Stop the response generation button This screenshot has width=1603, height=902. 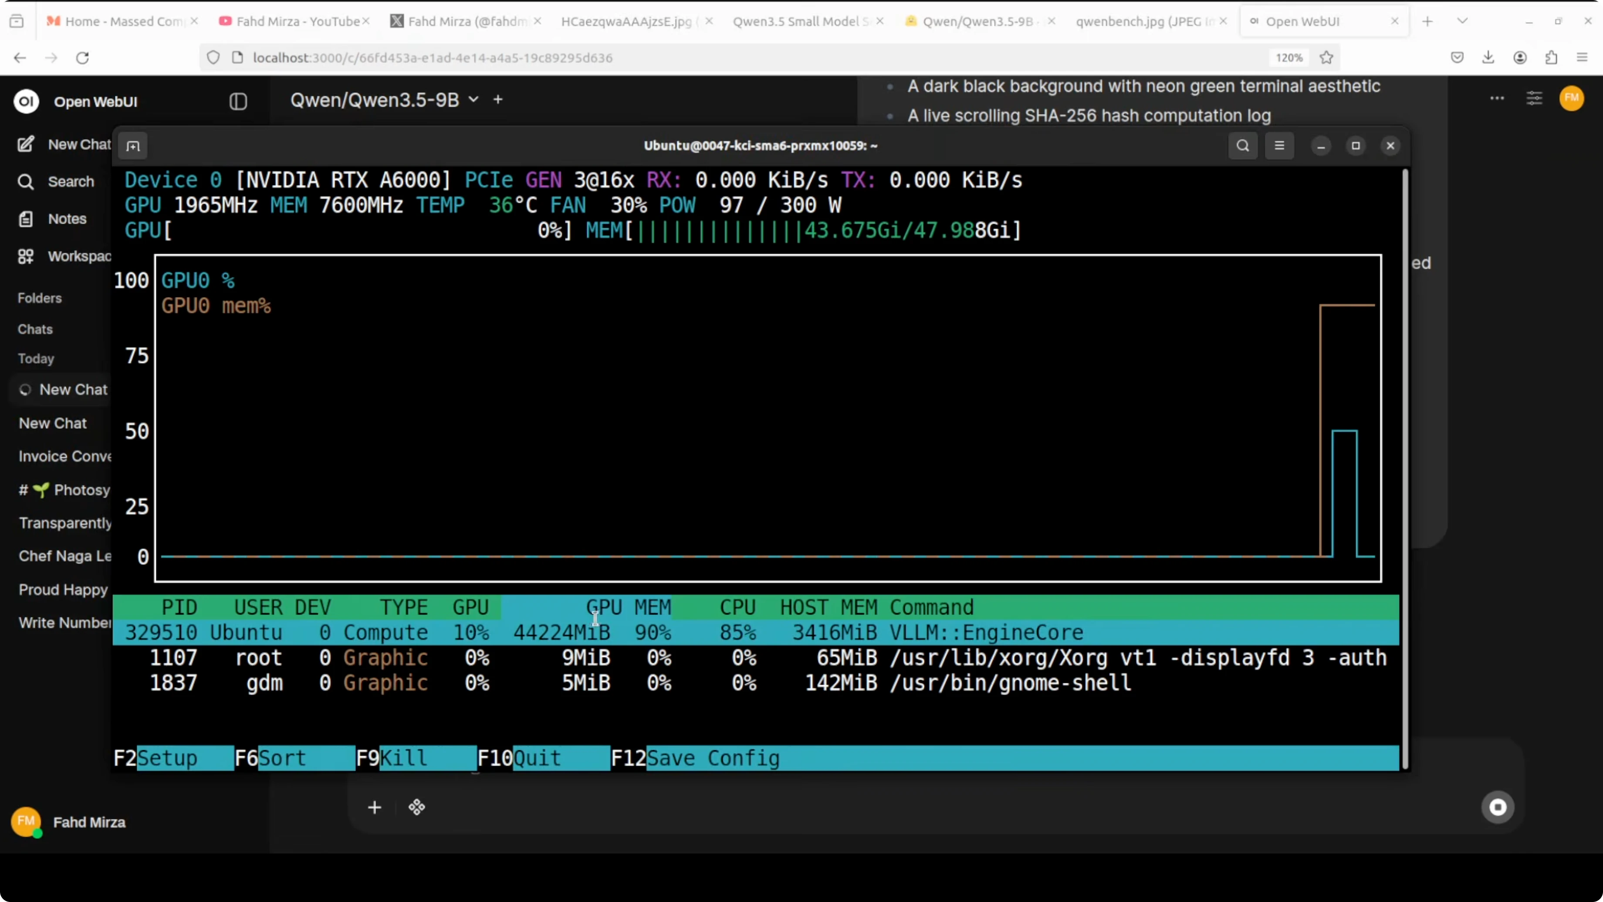(1497, 807)
